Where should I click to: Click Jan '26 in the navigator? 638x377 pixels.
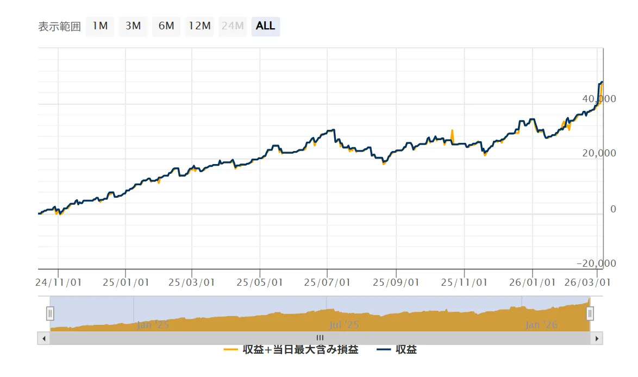[542, 325]
